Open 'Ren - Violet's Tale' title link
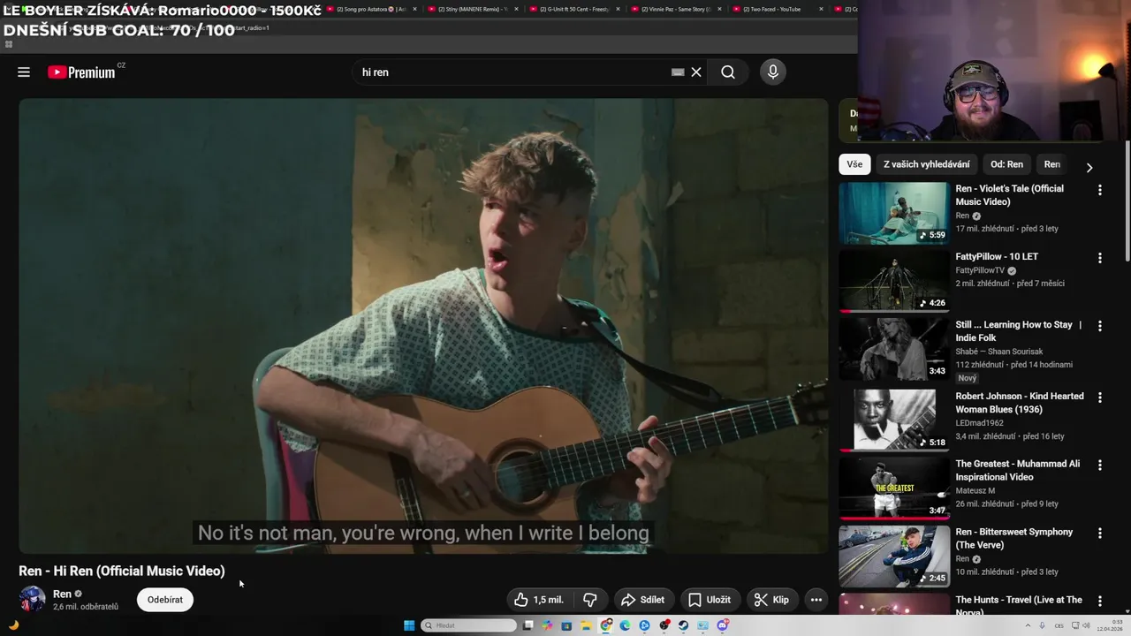The height and width of the screenshot is (636, 1131). [x=1010, y=195]
